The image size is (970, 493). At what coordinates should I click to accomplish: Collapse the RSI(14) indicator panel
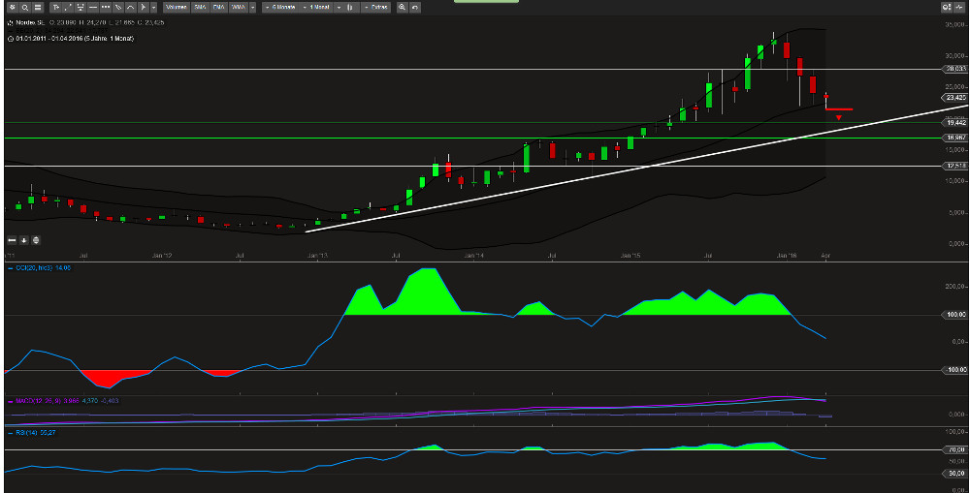10,432
